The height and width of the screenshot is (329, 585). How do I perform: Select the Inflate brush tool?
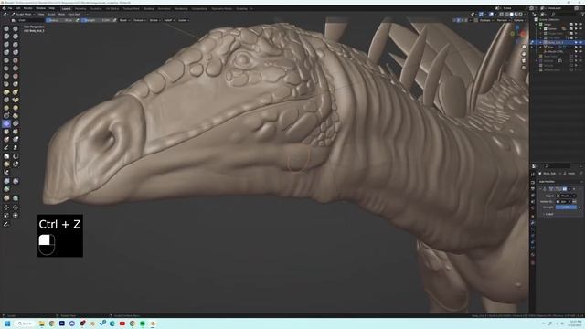(x=6, y=52)
